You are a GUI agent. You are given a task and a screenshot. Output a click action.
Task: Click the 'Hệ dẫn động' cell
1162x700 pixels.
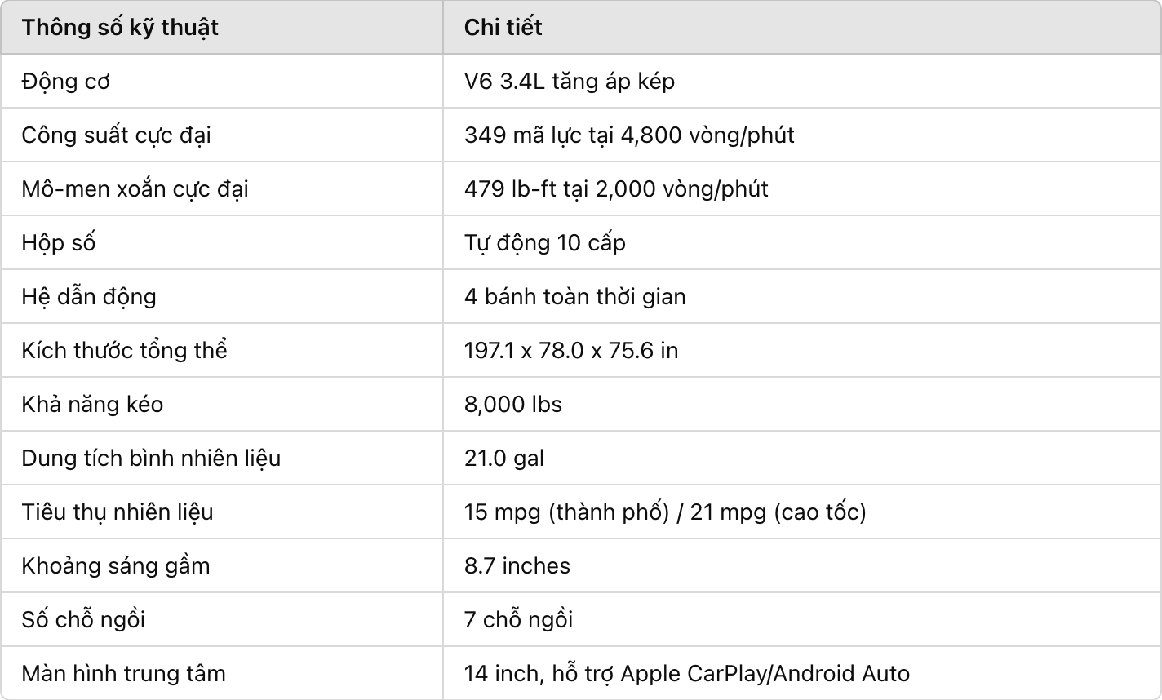coord(89,297)
